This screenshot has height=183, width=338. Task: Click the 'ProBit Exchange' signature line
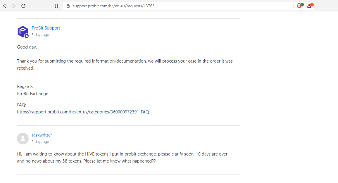pyautogui.click(x=32, y=94)
